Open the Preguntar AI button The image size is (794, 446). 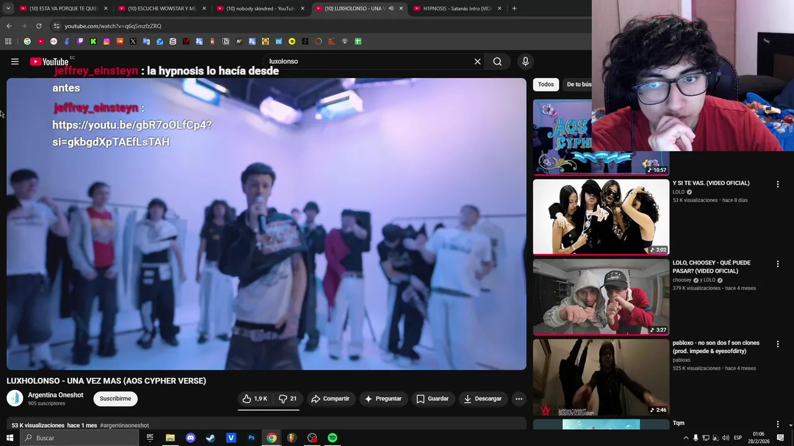tap(383, 398)
